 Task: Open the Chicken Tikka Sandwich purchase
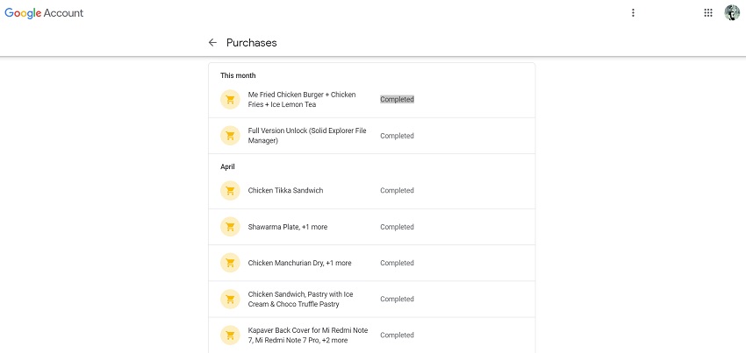pos(286,191)
